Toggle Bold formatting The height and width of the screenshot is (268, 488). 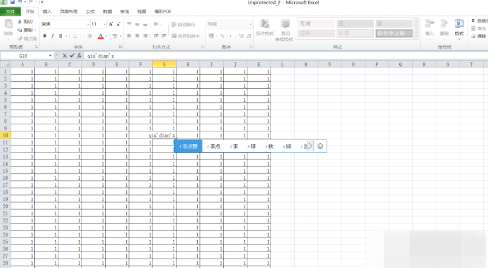pos(45,36)
